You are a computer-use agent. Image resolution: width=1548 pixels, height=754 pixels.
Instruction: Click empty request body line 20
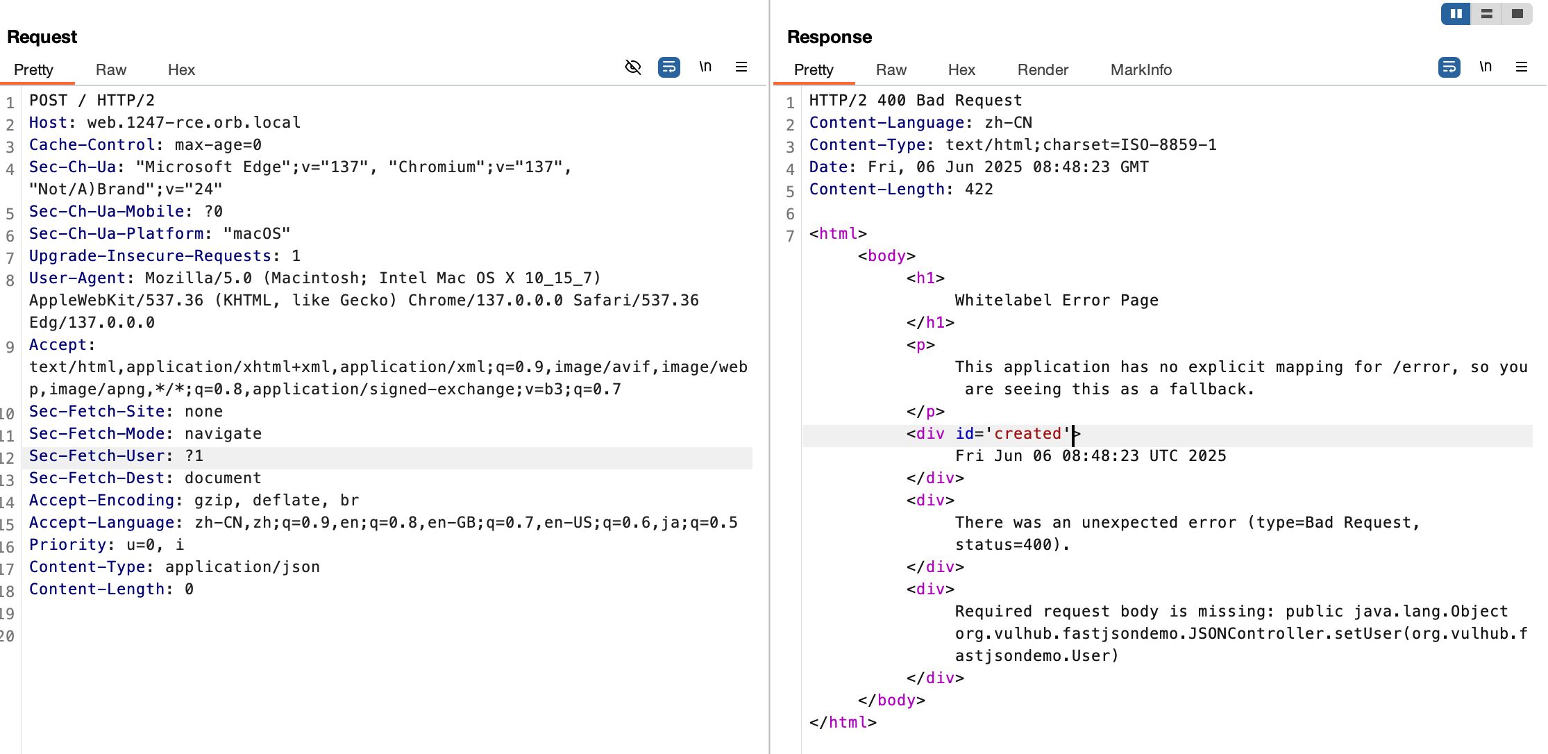click(389, 636)
